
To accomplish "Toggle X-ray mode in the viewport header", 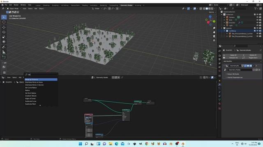I will tap(201, 9).
